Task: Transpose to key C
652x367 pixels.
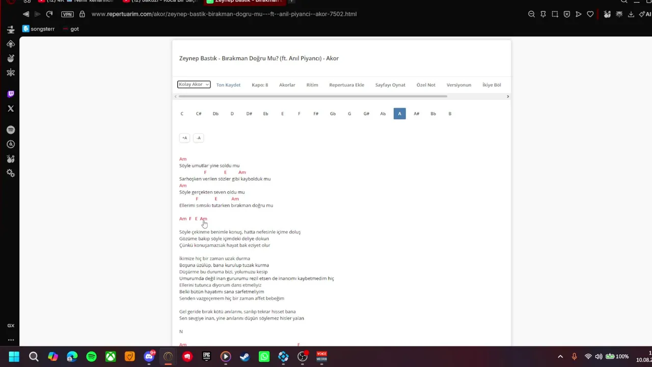Action: tap(182, 114)
